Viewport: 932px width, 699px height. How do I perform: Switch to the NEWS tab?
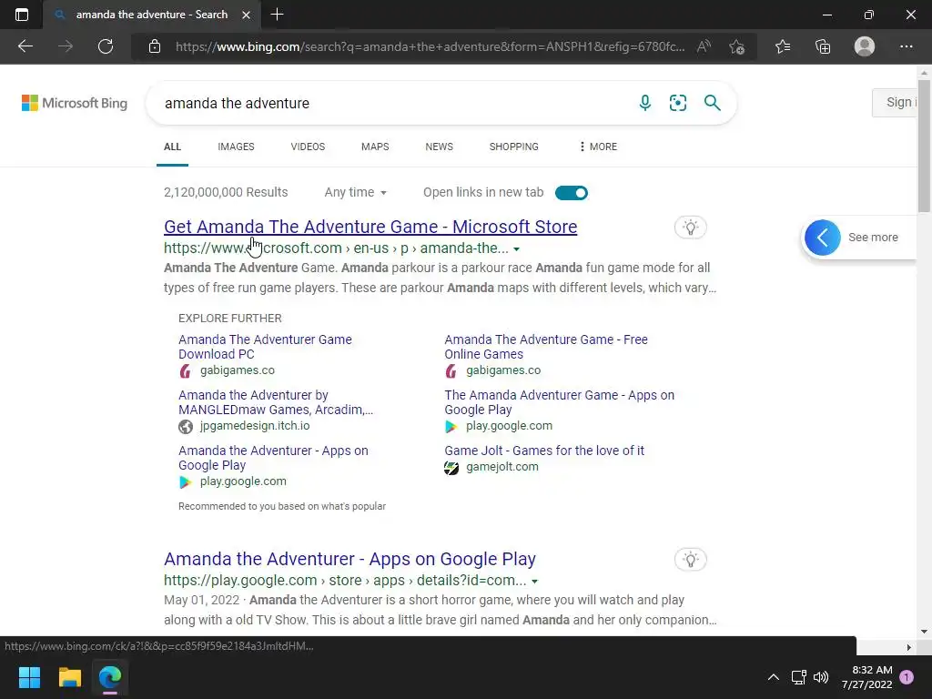[x=440, y=147]
